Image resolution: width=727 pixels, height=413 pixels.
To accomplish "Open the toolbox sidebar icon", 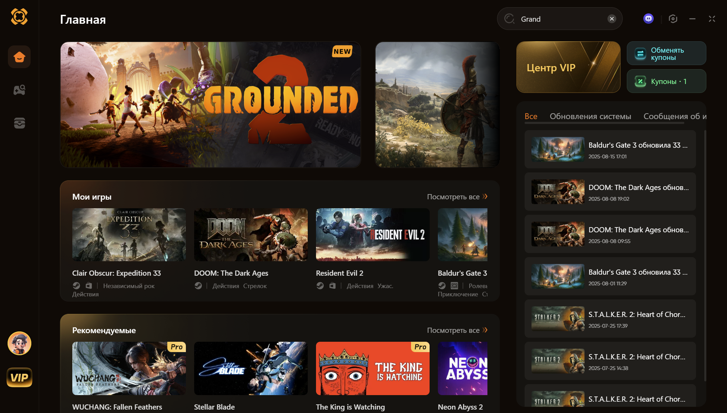I will (19, 123).
